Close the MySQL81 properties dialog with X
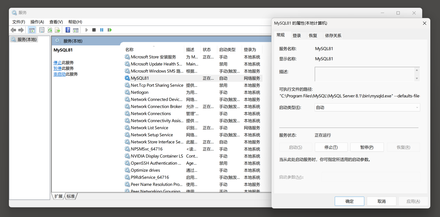 click(425, 23)
